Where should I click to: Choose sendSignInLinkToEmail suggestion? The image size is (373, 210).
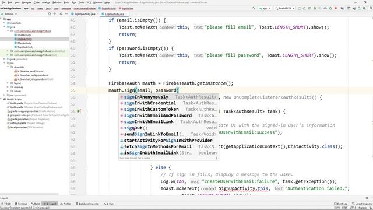[x=168, y=134]
